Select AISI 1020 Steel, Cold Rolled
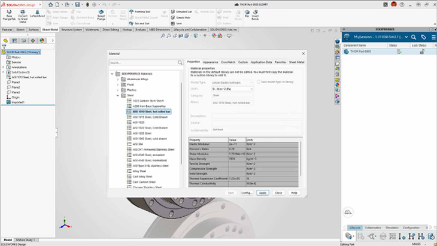The height and width of the screenshot is (246, 437). point(150,128)
